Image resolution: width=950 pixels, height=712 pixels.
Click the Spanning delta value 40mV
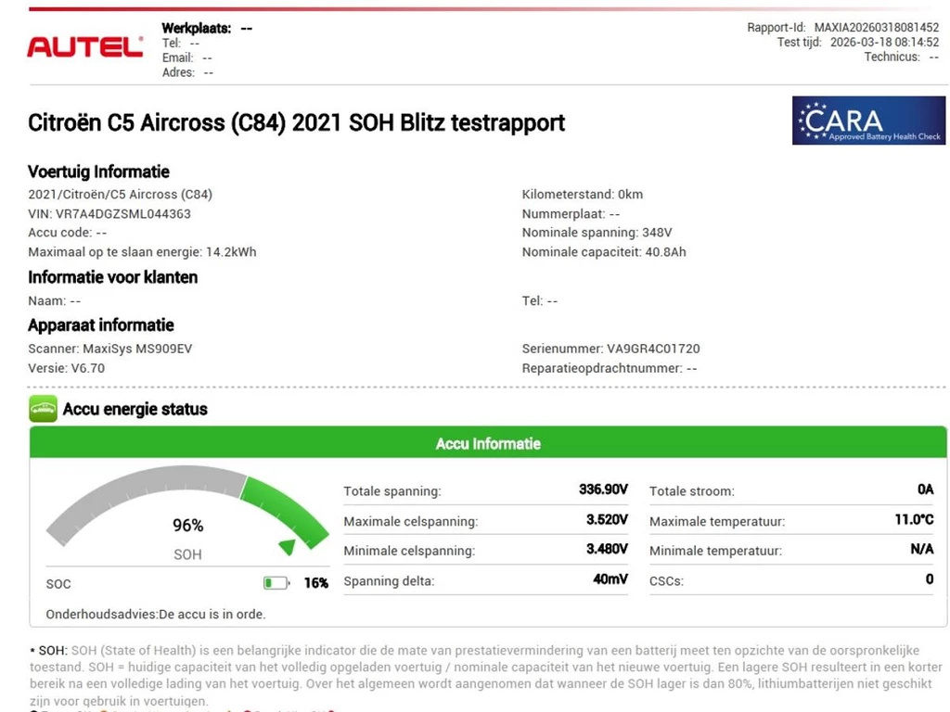[x=610, y=579]
